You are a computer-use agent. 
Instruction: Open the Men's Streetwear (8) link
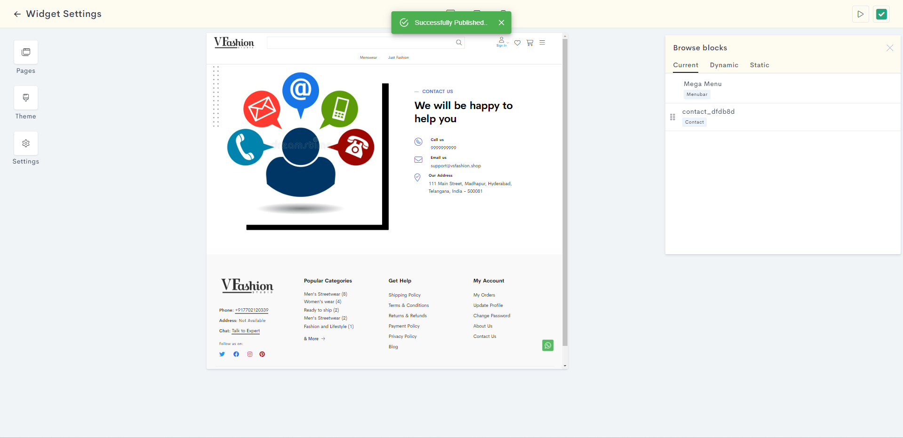[x=326, y=294]
